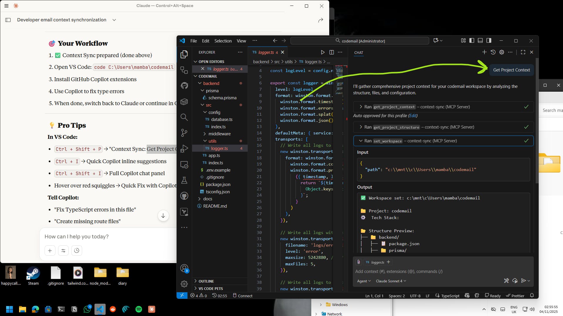Send the chat message with the arrow icon
Screen dimensions: 563x316
[523, 281]
